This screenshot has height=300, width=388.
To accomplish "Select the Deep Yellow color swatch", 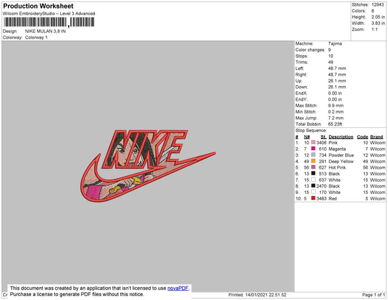I will coord(313,161).
